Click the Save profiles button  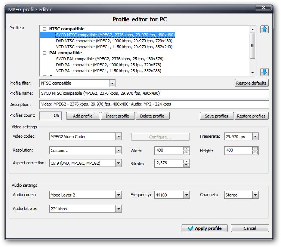tap(217, 116)
